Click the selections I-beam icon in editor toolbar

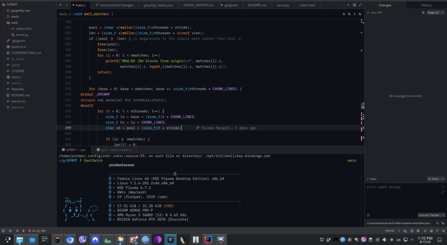pyautogui.click(x=354, y=14)
